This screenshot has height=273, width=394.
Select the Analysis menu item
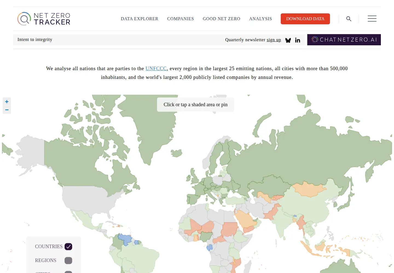click(x=260, y=19)
